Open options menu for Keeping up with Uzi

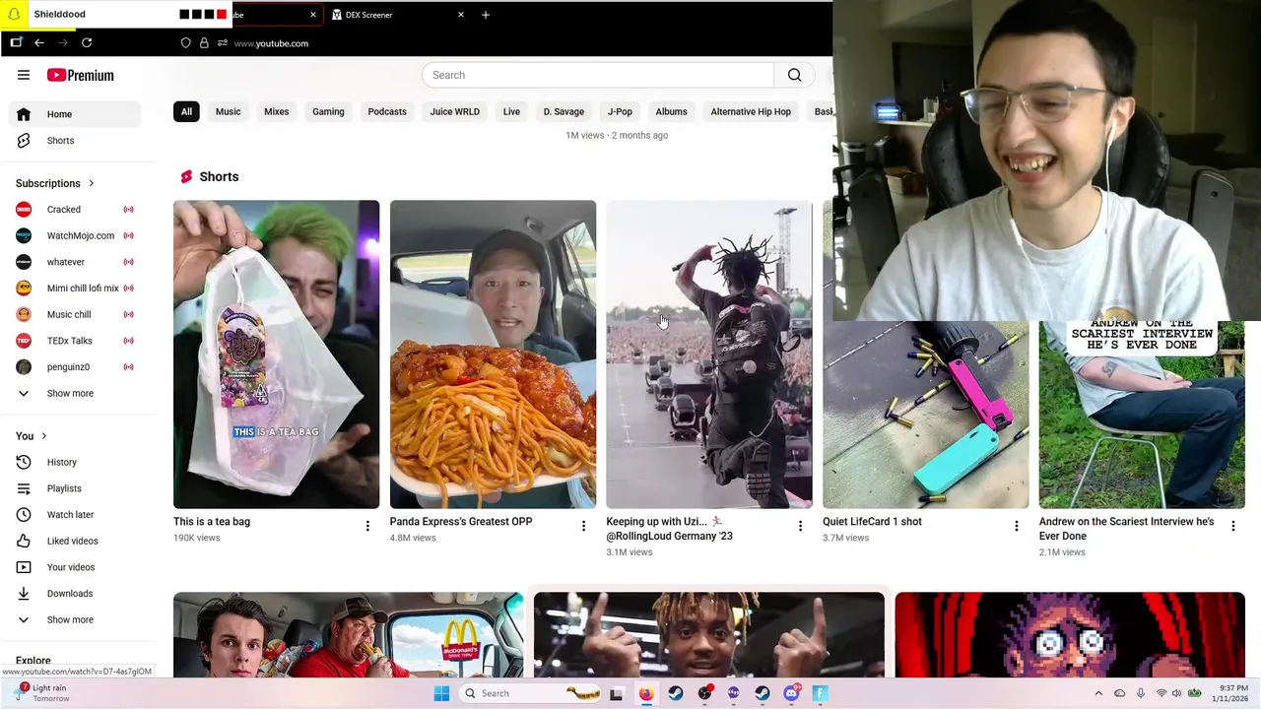coord(800,526)
